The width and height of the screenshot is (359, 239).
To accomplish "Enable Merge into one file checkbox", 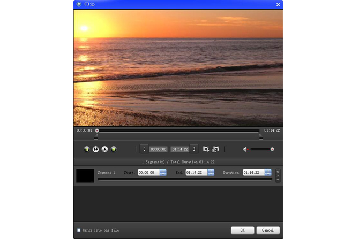I will [x=79, y=230].
